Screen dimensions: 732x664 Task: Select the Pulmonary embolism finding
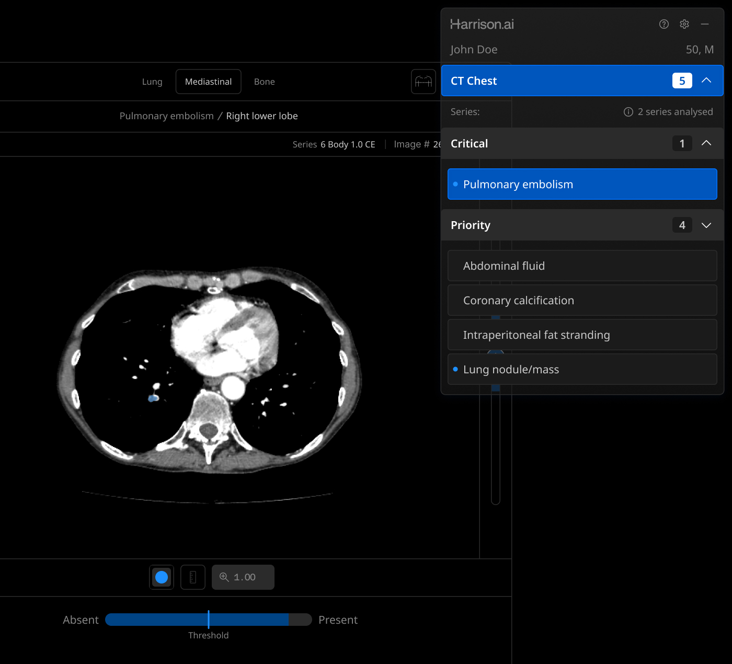[582, 185]
